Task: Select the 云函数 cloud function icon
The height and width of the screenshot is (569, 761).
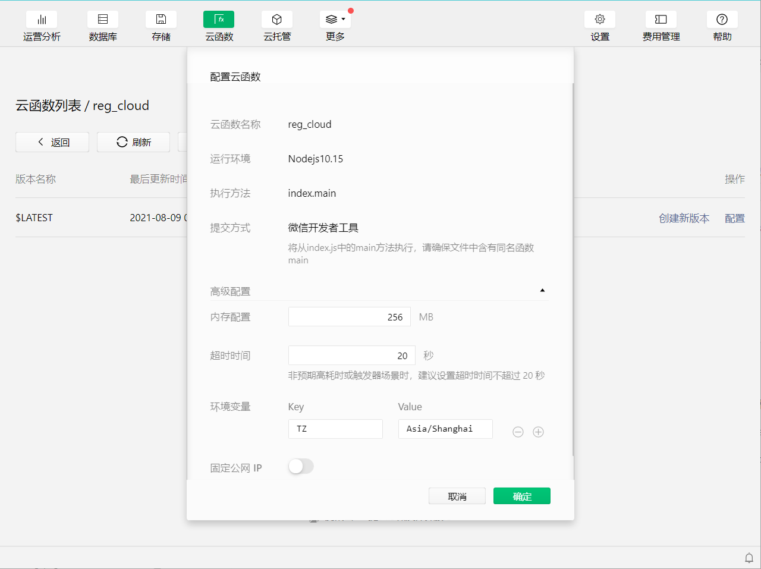Action: (219, 20)
